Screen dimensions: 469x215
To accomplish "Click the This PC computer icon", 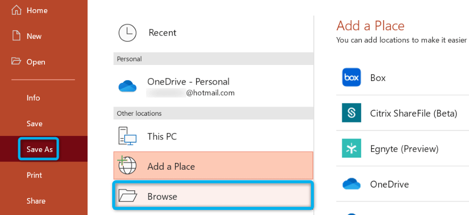I will coord(128,136).
